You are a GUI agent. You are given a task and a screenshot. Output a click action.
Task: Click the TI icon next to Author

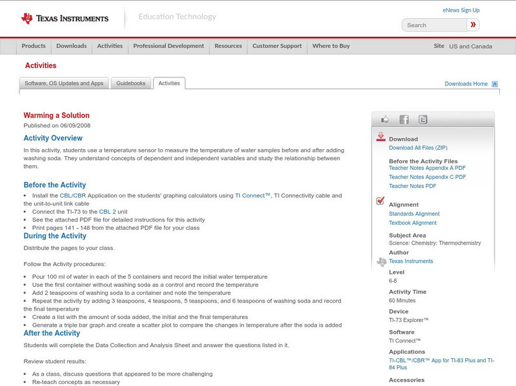click(x=381, y=262)
